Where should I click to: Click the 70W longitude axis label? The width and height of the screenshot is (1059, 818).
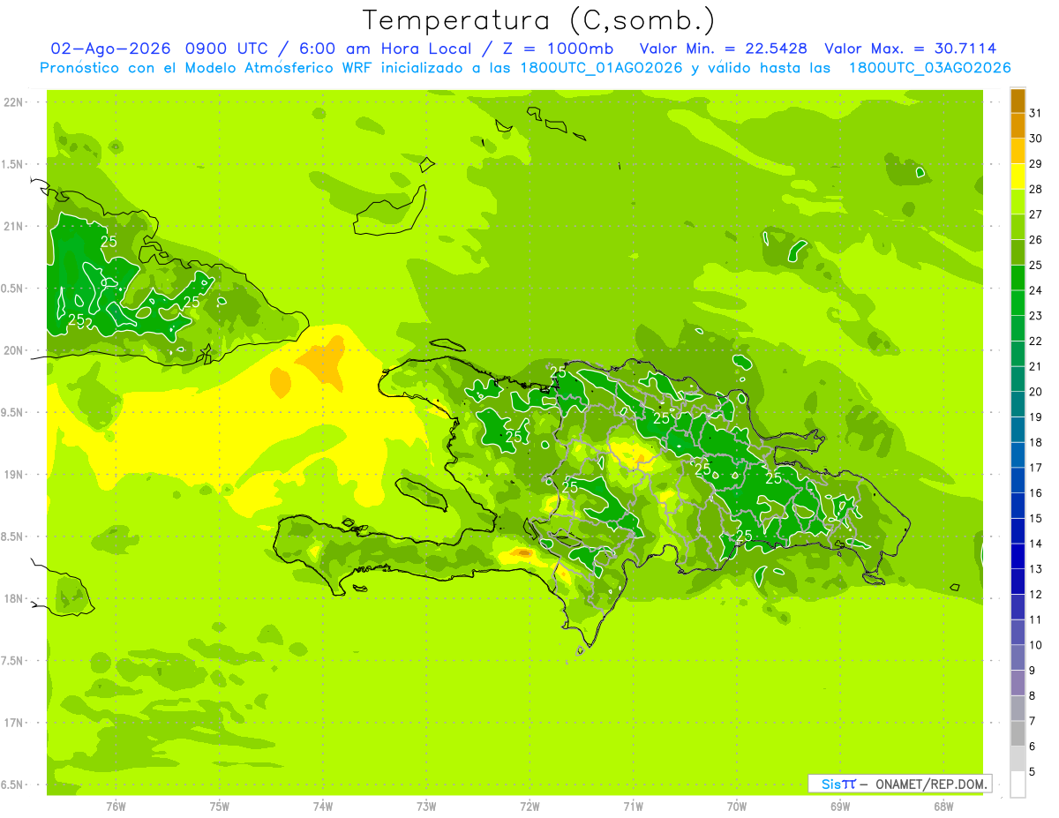737,807
